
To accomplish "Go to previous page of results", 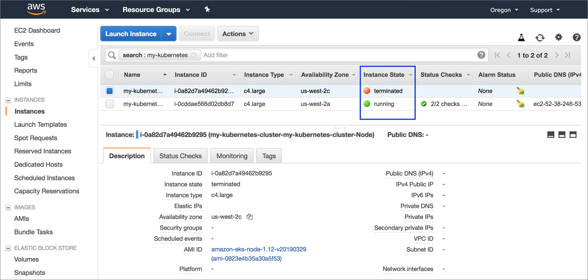I will click(x=509, y=55).
